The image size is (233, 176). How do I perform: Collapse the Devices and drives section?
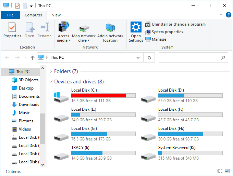[x=51, y=82]
